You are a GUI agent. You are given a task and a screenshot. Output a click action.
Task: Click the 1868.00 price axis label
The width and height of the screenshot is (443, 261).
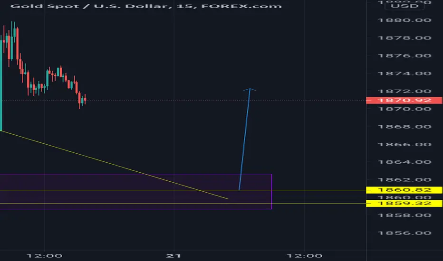coord(404,127)
